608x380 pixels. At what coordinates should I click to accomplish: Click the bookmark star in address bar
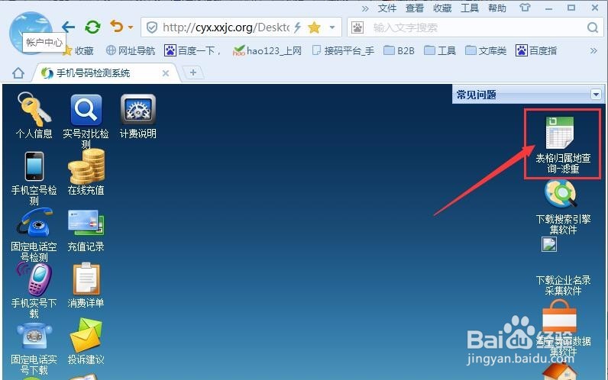pyautogui.click(x=314, y=27)
